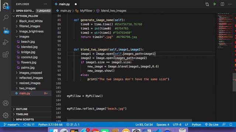Click the feedback icon in status bar

click(224, 125)
